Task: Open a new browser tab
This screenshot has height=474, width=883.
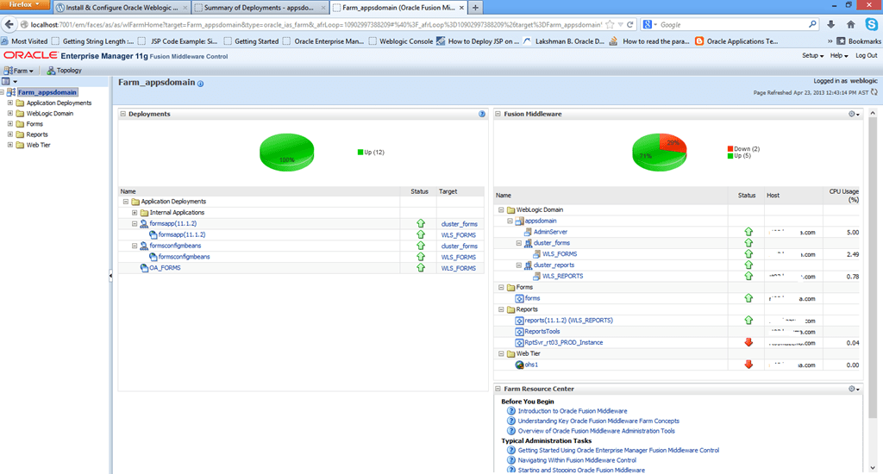Action: click(x=476, y=7)
